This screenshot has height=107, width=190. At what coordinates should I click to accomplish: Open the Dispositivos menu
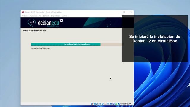pyautogui.click(x=56, y=16)
